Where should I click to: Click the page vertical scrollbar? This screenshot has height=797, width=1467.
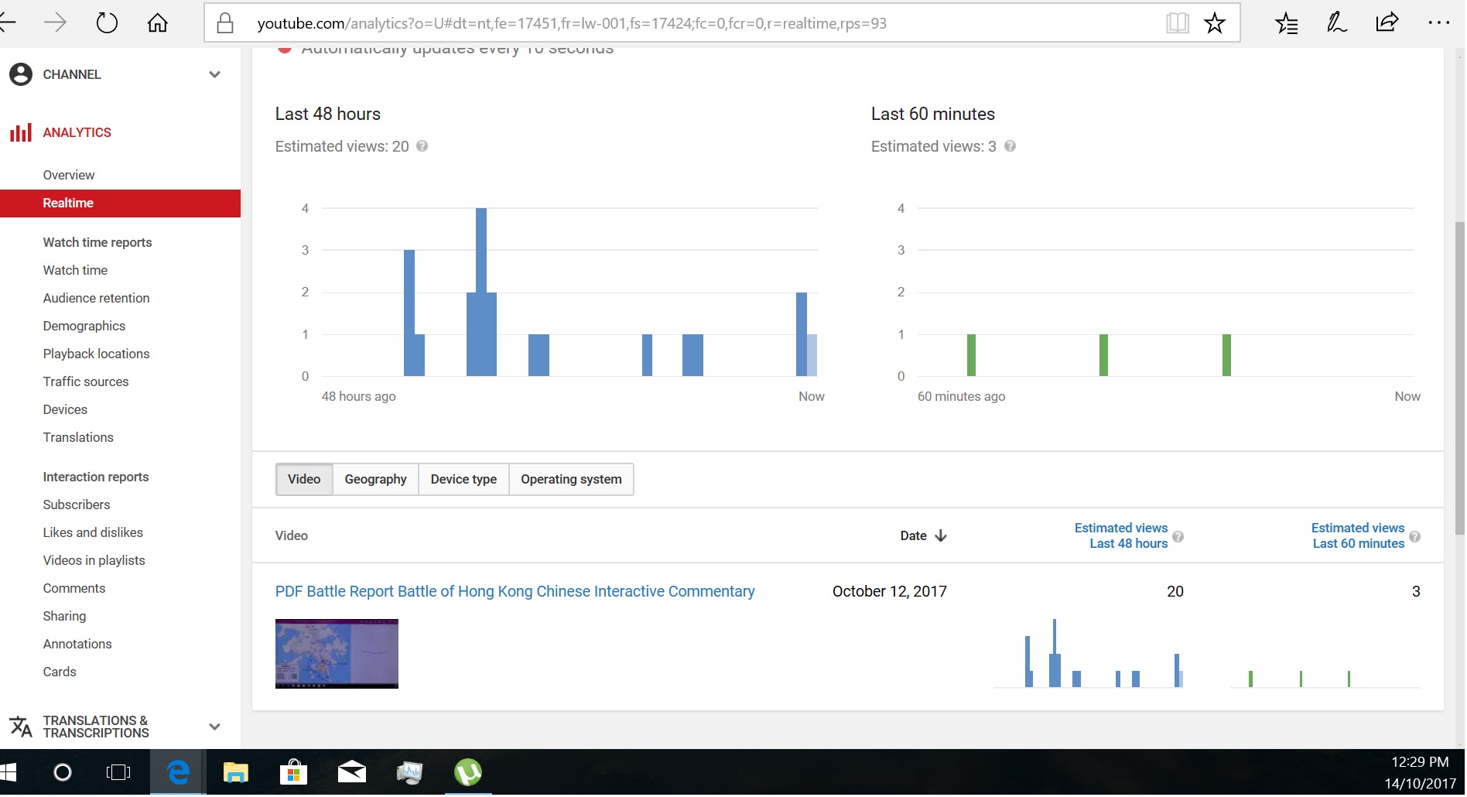point(1459,378)
